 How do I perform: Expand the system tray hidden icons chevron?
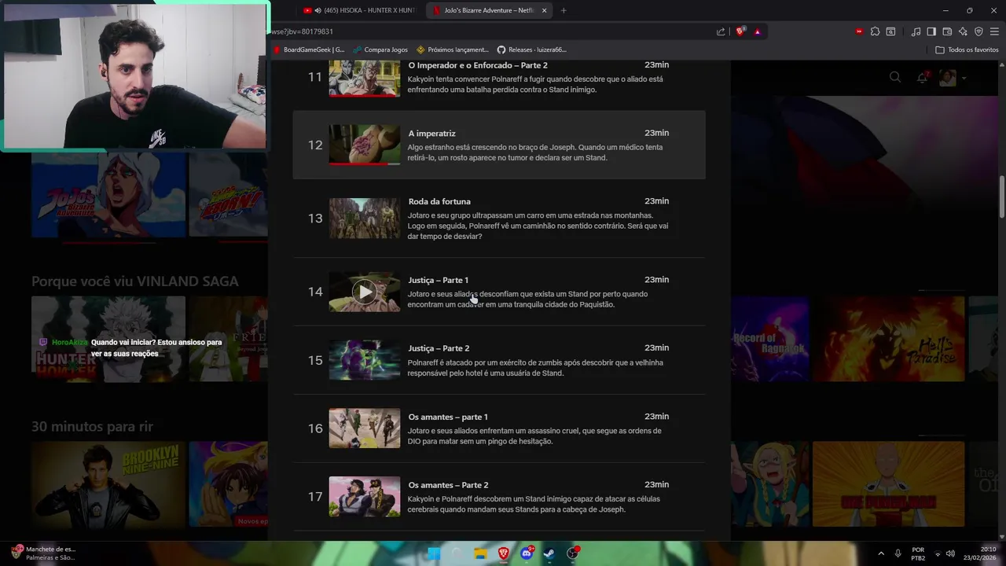point(881,553)
